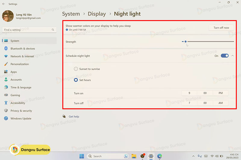Open Privacy & security shield icon
The image size is (241, 160).
(6, 111)
